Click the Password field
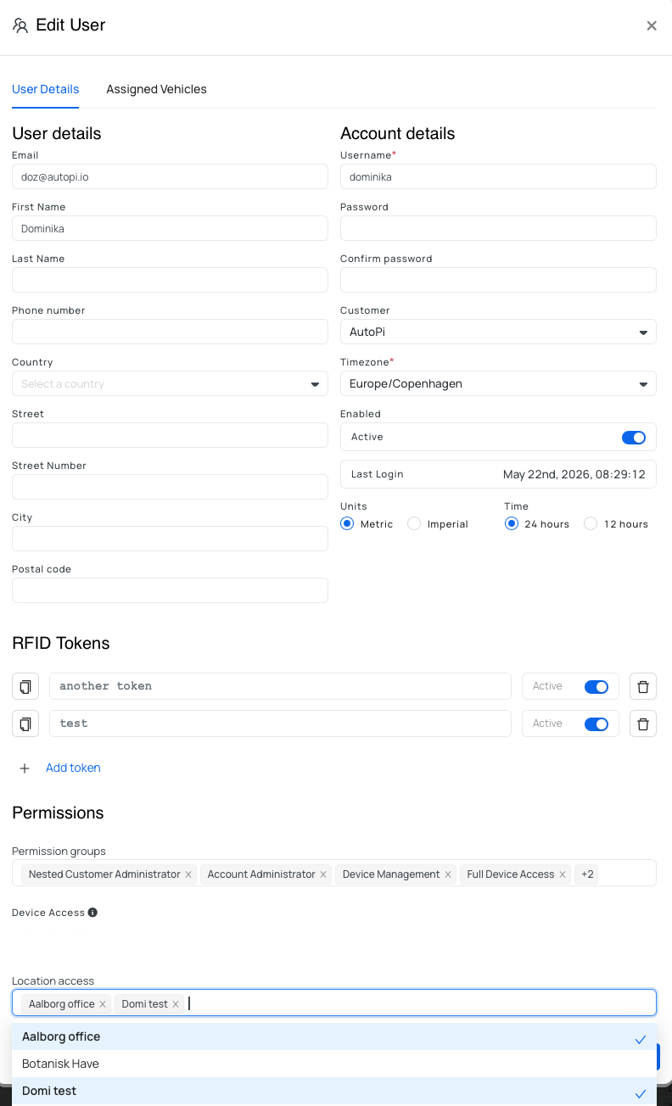This screenshot has width=672, height=1106. point(498,229)
